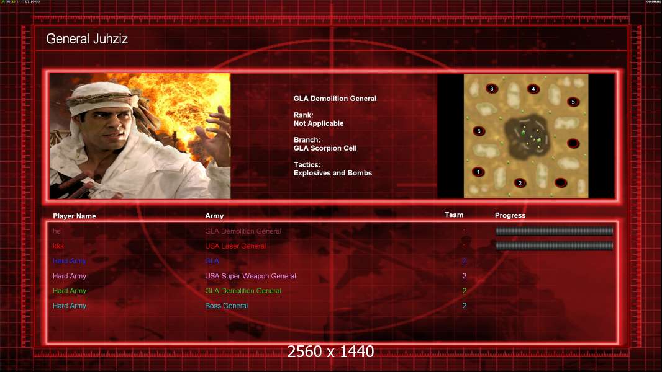This screenshot has height=372, width=662.
Task: Click 'GLA Demolition General' heading beside portrait
Action: (x=335, y=99)
